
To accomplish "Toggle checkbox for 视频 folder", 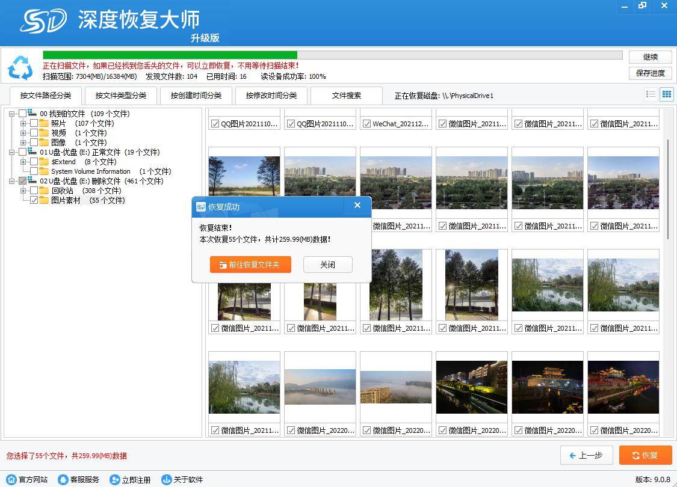I will [34, 133].
